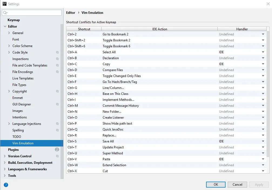Focus the settings search field
Viewport: 272px width, 190px height.
[x=32, y=13]
